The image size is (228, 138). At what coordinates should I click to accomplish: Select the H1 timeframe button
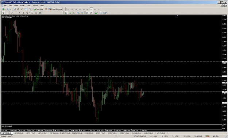pos(84,9)
